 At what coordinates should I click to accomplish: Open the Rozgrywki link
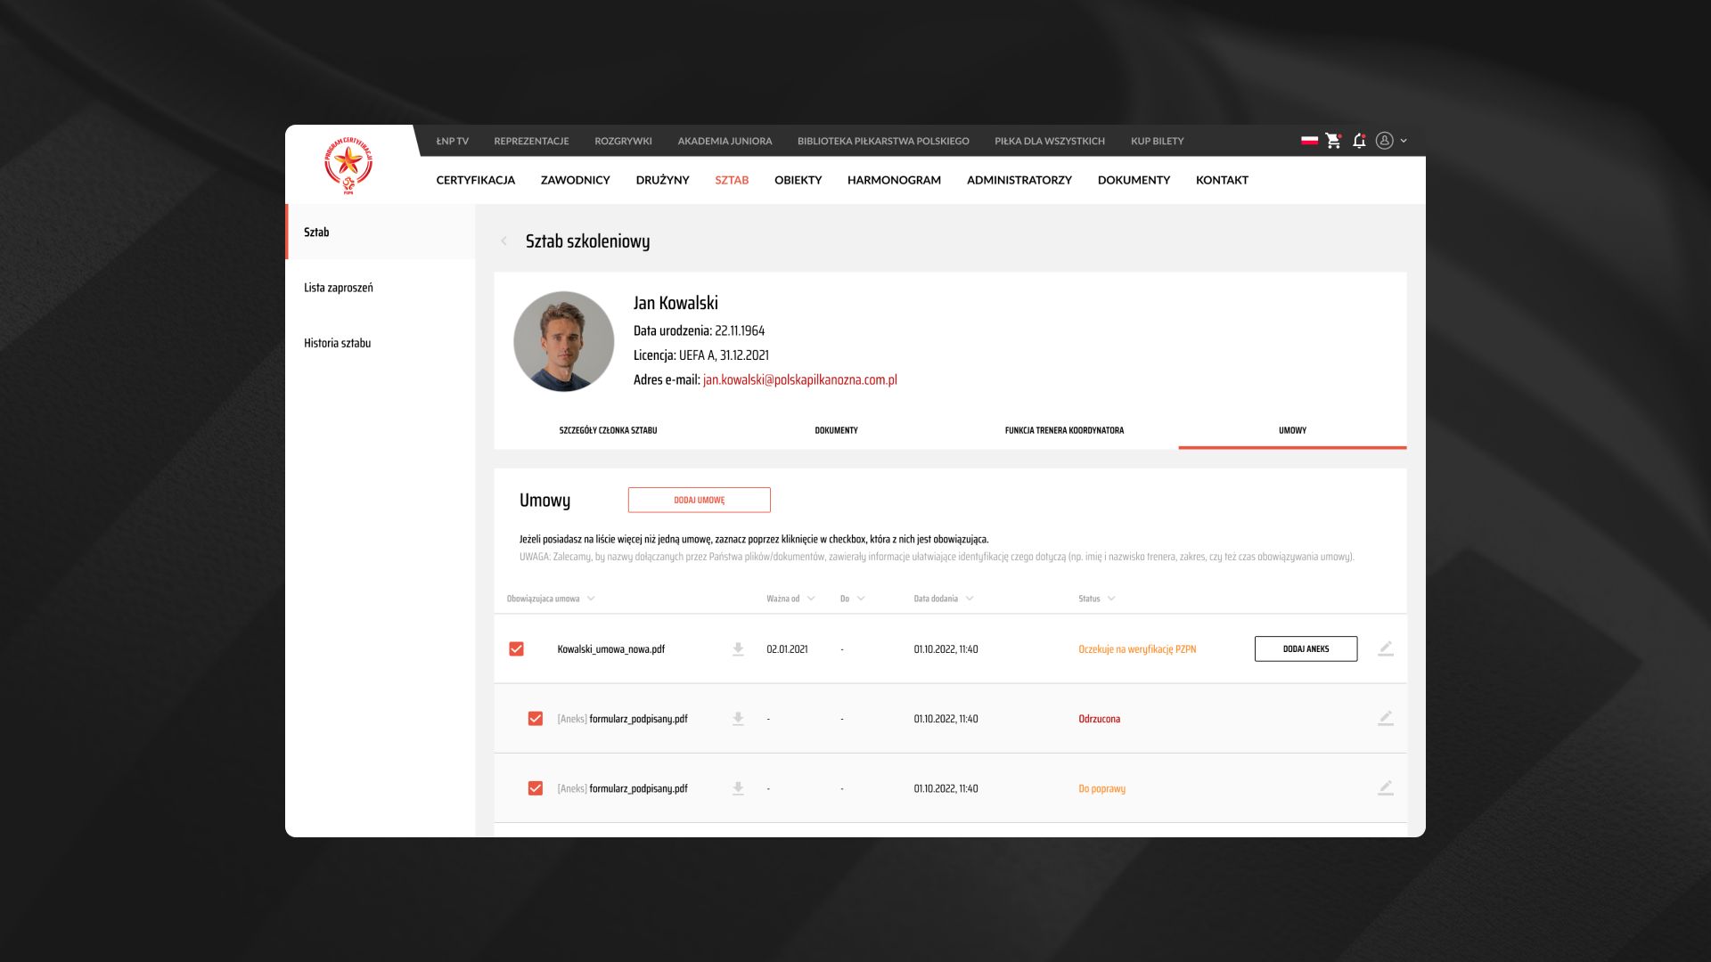coord(624,141)
